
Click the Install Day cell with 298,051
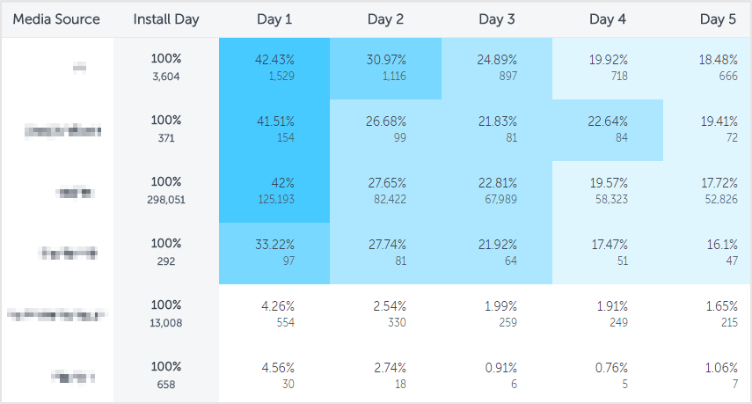pyautogui.click(x=165, y=191)
